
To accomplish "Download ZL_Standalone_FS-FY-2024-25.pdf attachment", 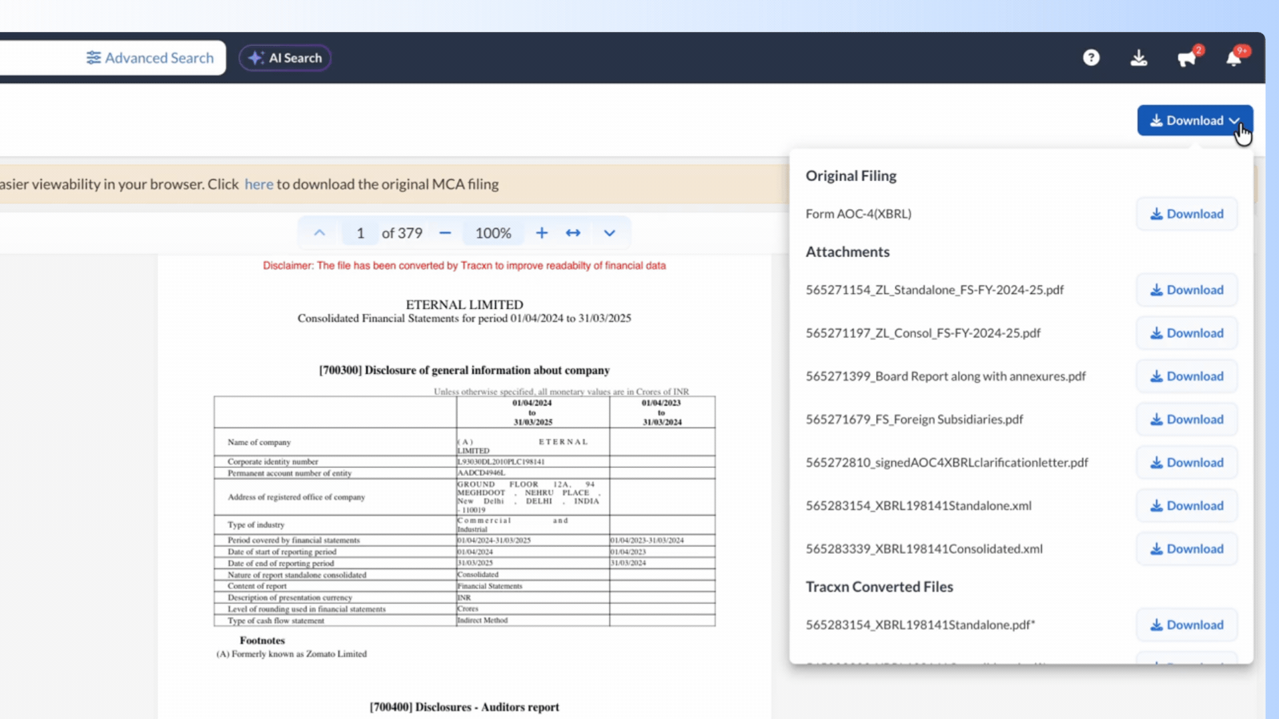I will [x=1186, y=290].
